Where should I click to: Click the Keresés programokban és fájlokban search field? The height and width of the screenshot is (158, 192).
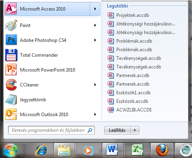point(52,130)
